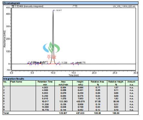Screen dimensions: 143x120
Task: Click peak label '6 - 10.017' on the chromatogram
Action: coord(57,10)
